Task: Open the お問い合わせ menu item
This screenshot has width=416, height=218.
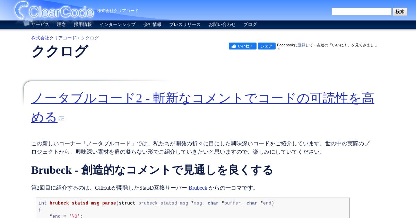Action: click(222, 25)
